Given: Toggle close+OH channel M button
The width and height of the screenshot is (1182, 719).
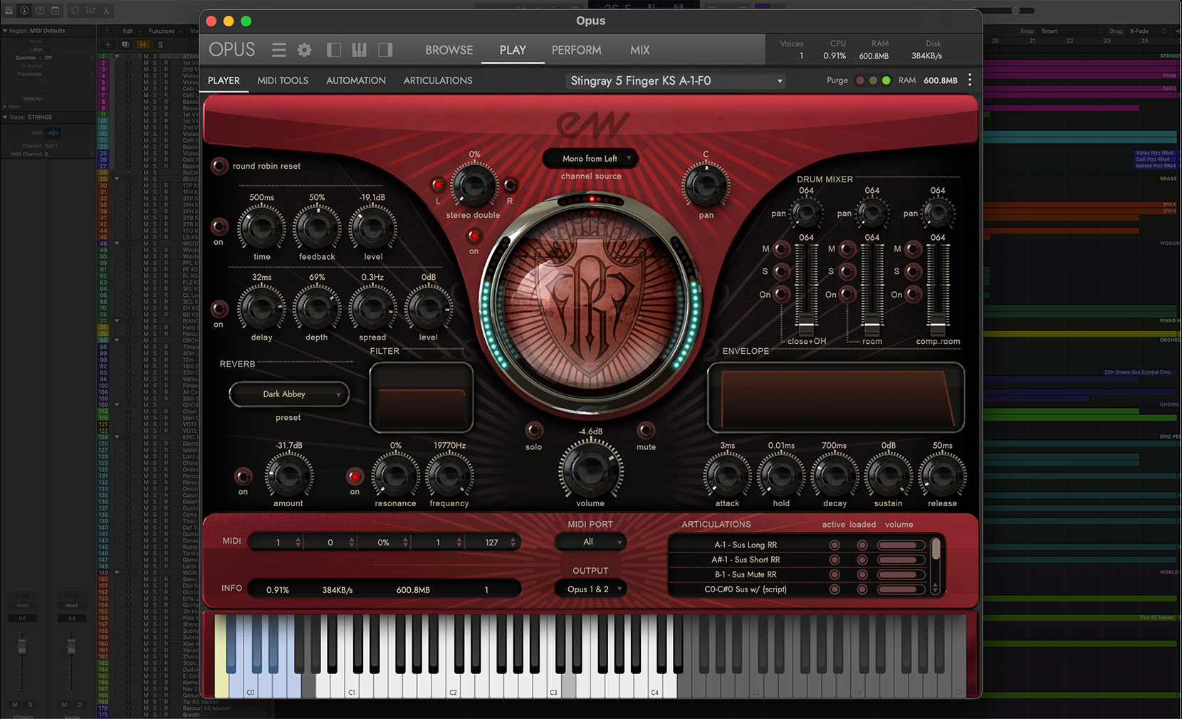Looking at the screenshot, I should tap(781, 249).
